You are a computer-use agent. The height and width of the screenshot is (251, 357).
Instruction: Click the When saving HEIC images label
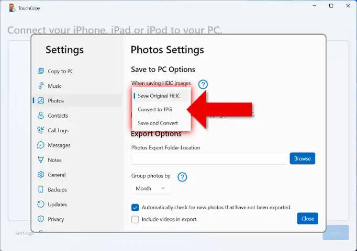161,83
